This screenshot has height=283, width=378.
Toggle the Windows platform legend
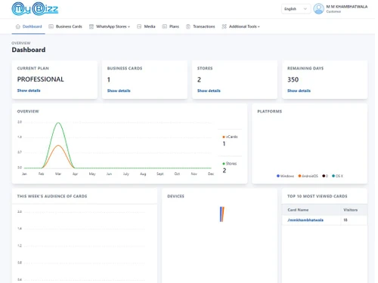285,176
